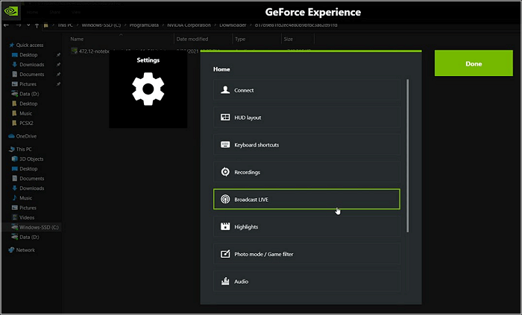Select pinned Downloads under Quick access
Viewport: 522px width, 315px height.
pyautogui.click(x=31, y=65)
